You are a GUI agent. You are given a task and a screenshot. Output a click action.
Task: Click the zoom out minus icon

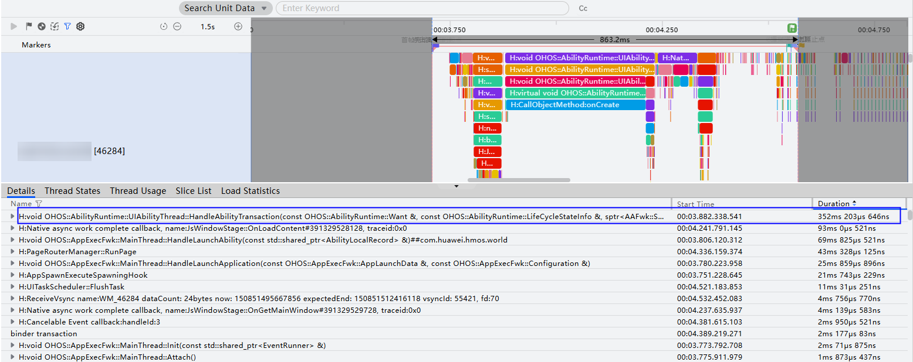click(177, 26)
